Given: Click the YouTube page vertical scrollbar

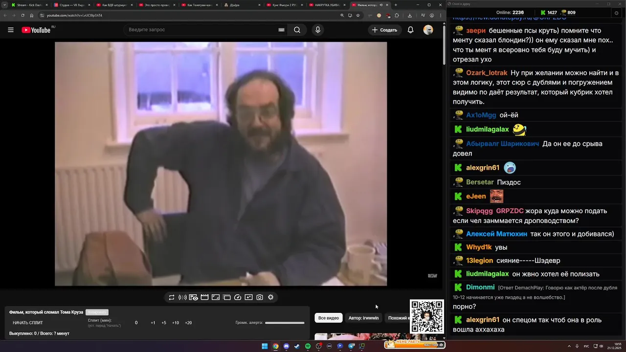Looking at the screenshot, I should pos(444,44).
